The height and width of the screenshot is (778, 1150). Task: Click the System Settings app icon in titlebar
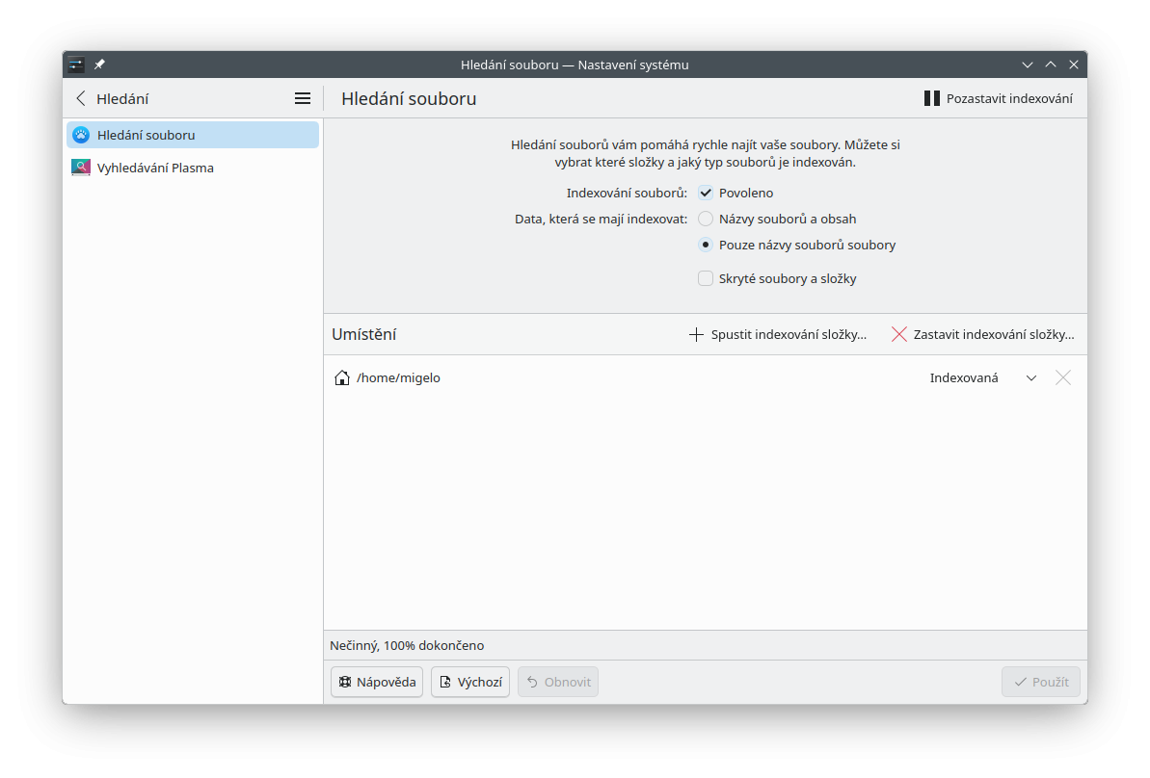coord(76,65)
